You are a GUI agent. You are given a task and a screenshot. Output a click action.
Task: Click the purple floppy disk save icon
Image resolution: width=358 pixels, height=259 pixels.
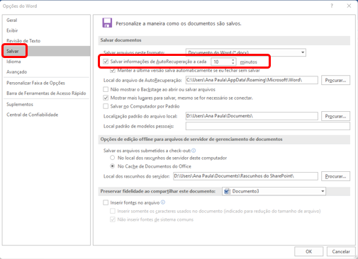tap(107, 23)
